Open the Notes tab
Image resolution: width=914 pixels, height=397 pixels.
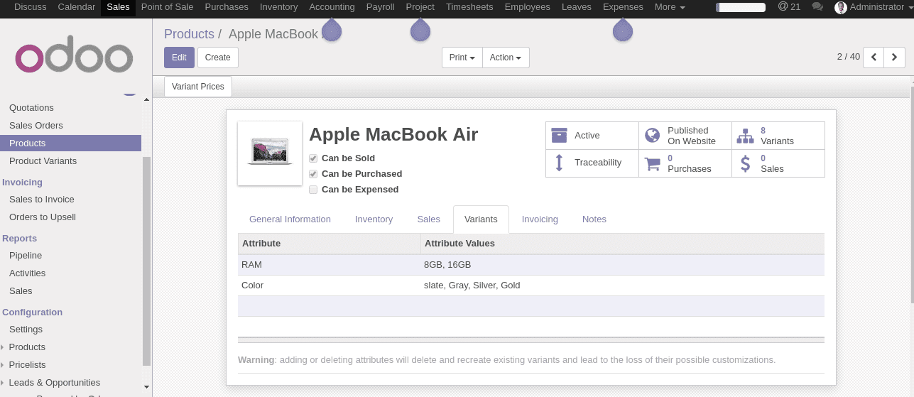[594, 219]
